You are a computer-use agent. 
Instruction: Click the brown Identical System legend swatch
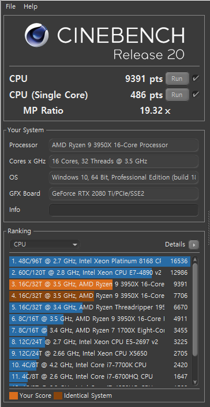(x=58, y=395)
